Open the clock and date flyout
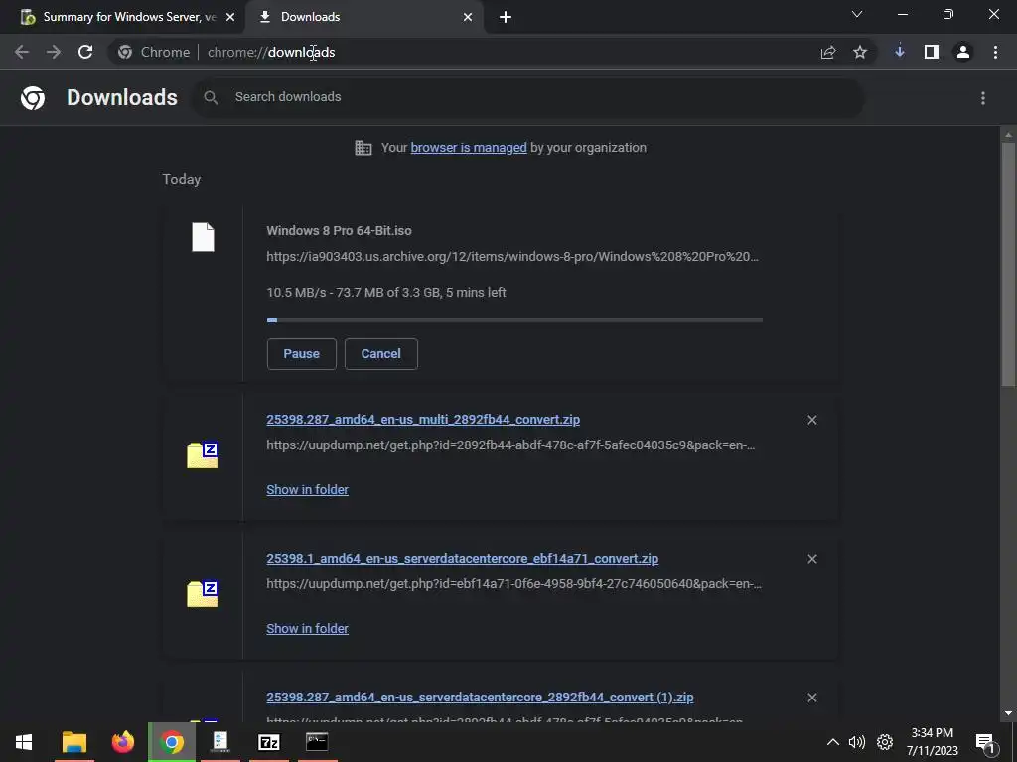This screenshot has height=762, width=1017. coord(932,742)
